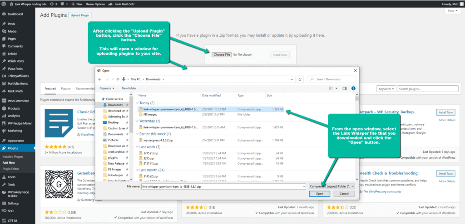Click the Choose File button
Viewport: 465px width, 224px height.
coord(222,55)
